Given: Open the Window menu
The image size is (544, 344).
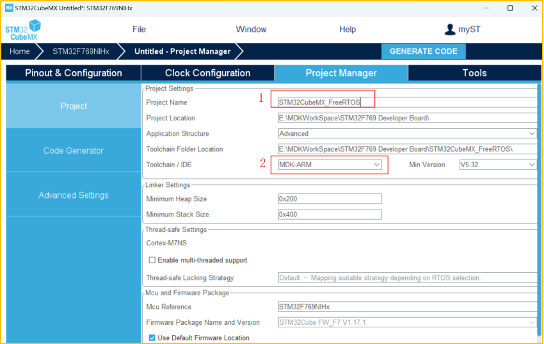Looking at the screenshot, I should (x=251, y=29).
